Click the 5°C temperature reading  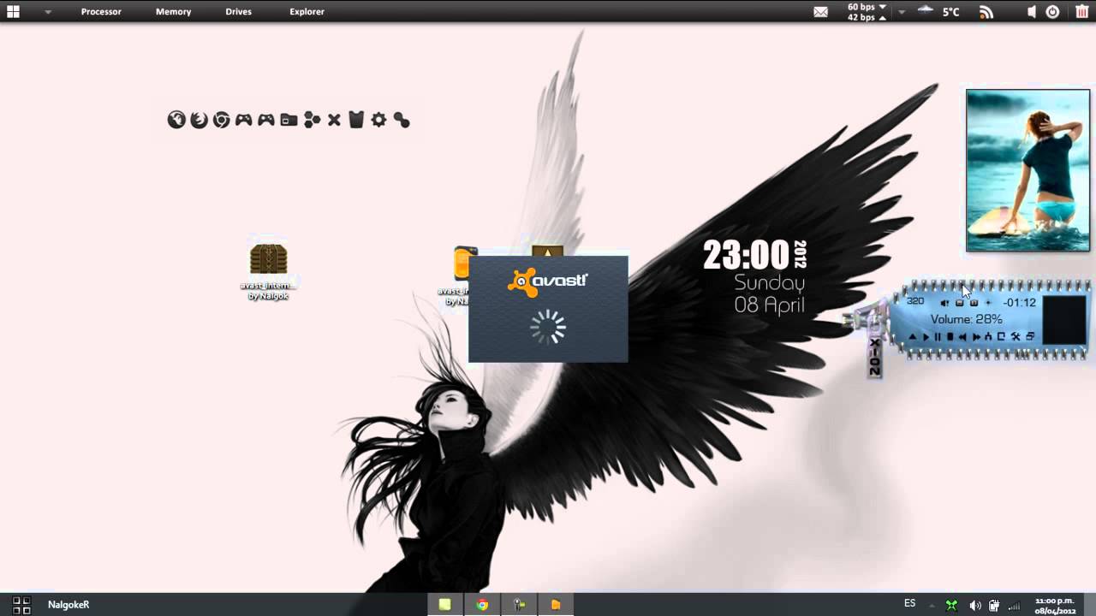pos(951,12)
